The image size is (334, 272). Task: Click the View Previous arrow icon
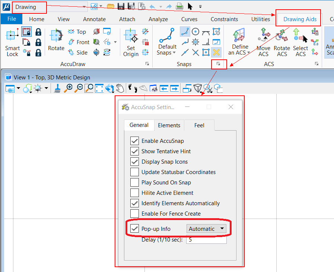[x=164, y=88]
